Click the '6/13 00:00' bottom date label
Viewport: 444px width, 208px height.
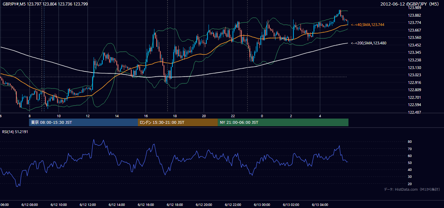coord(262,205)
